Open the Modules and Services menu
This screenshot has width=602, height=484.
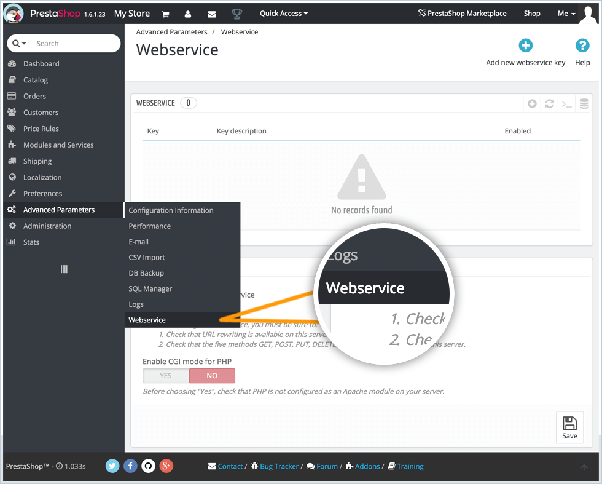coord(58,145)
